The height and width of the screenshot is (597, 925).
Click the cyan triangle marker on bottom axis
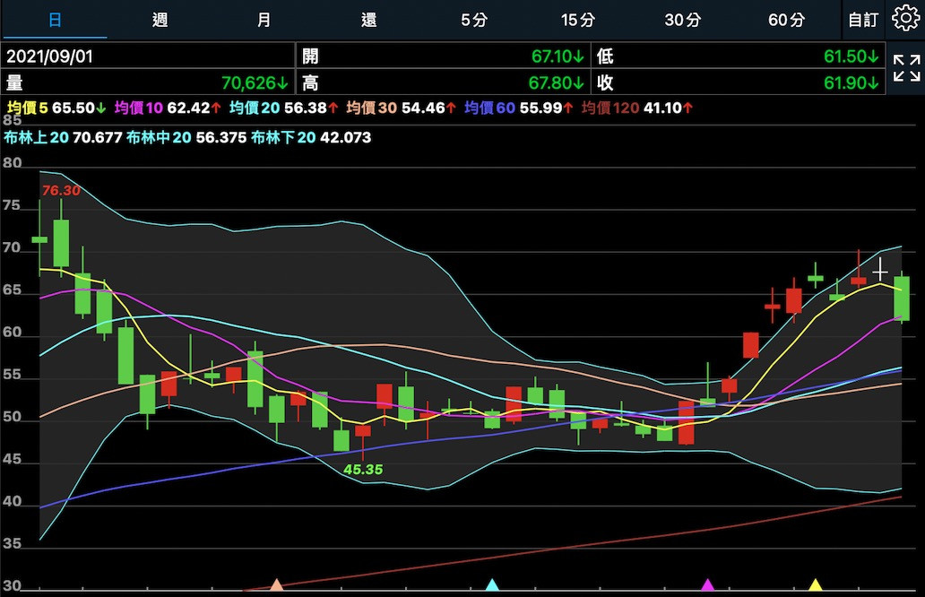[492, 585]
